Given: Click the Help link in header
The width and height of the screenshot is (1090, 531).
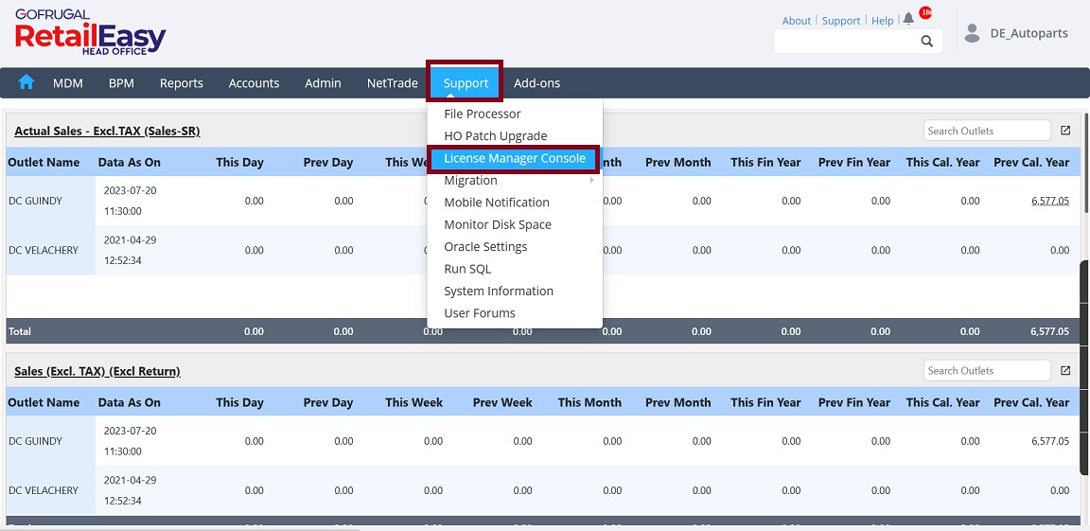Looking at the screenshot, I should pos(882,21).
